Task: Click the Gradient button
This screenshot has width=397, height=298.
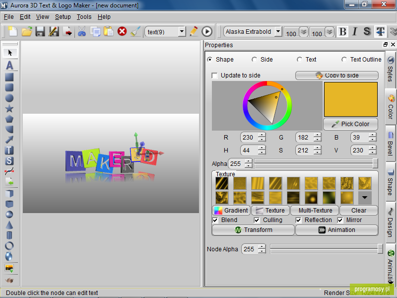Action: pyautogui.click(x=231, y=210)
